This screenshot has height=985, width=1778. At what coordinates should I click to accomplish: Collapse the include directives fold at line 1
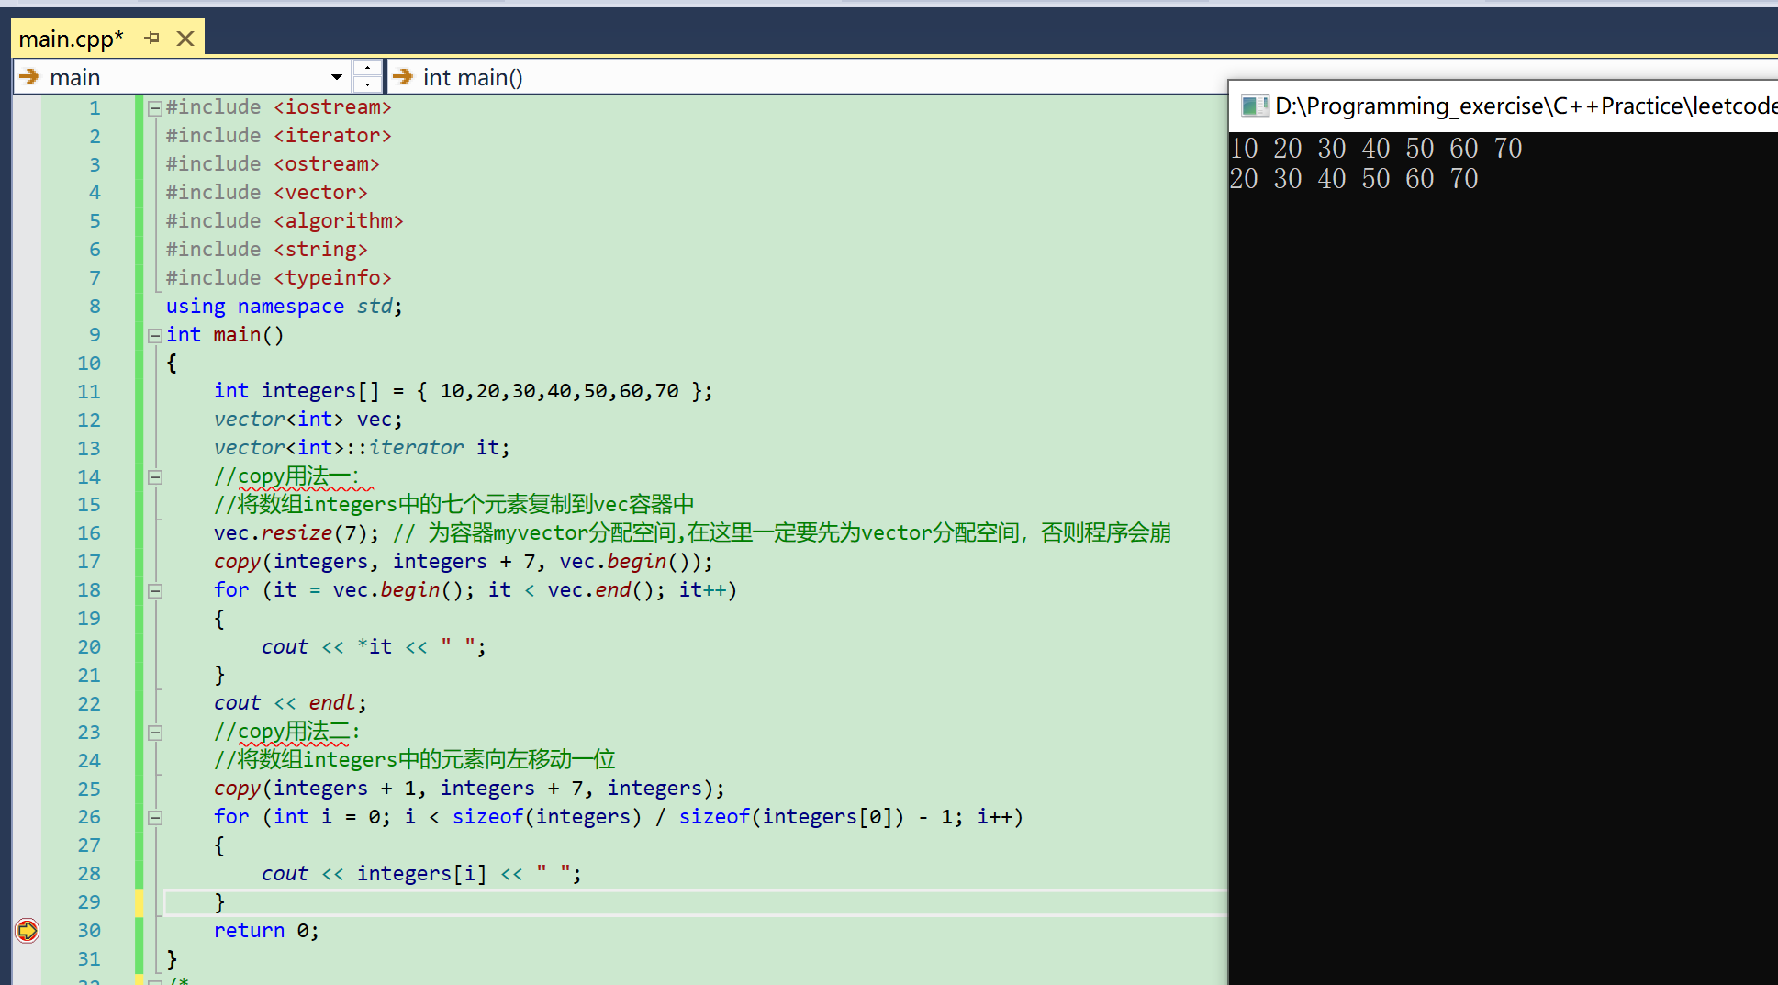tap(154, 107)
